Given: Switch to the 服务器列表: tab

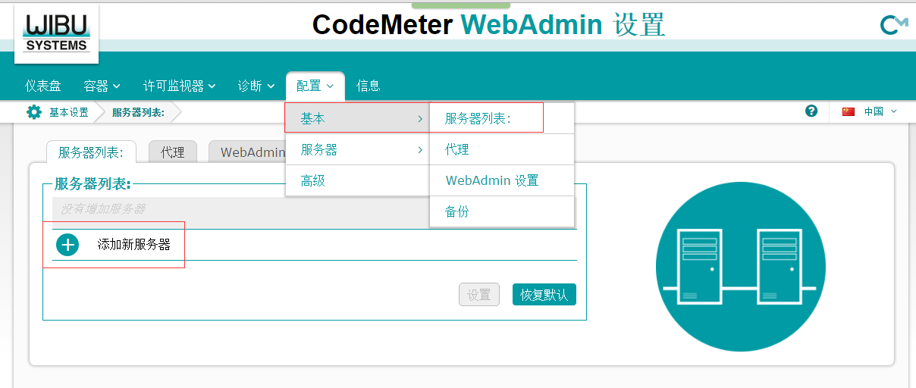Looking at the screenshot, I should [91, 152].
